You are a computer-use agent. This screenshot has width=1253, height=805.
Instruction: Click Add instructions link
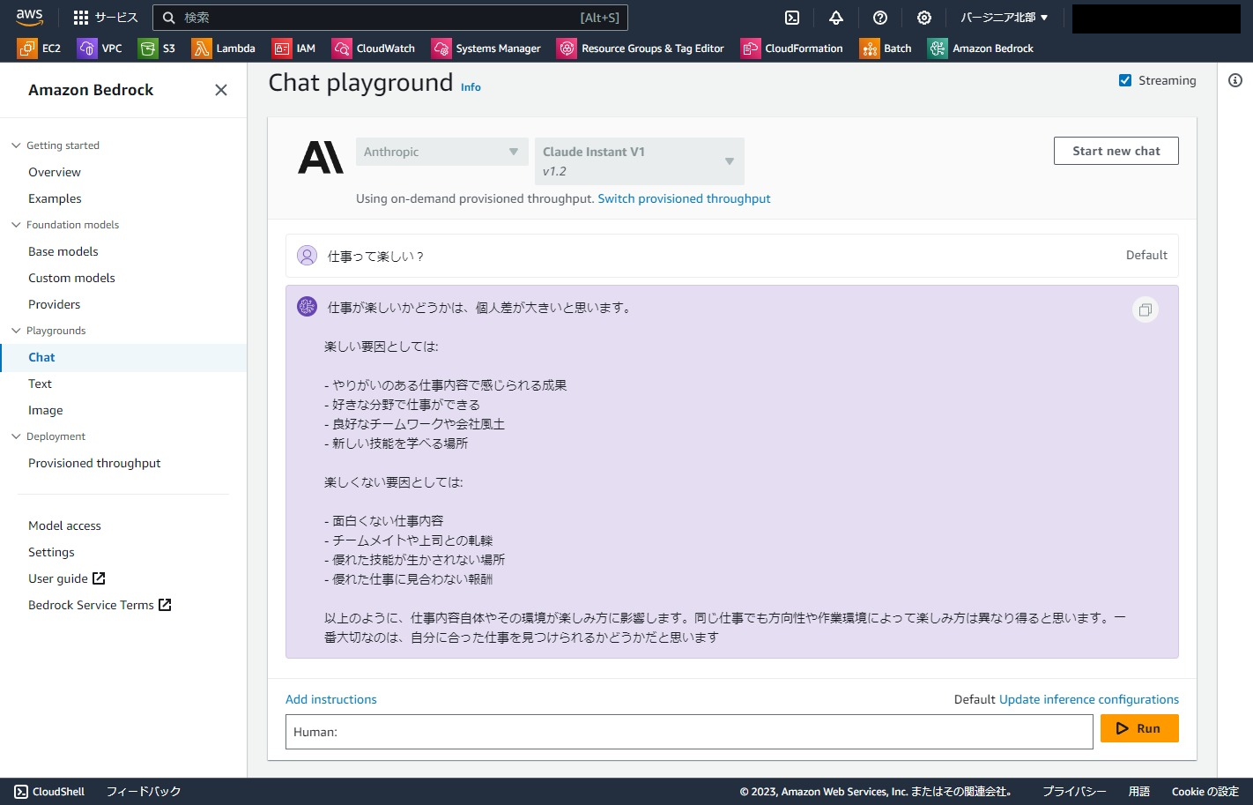coord(330,699)
